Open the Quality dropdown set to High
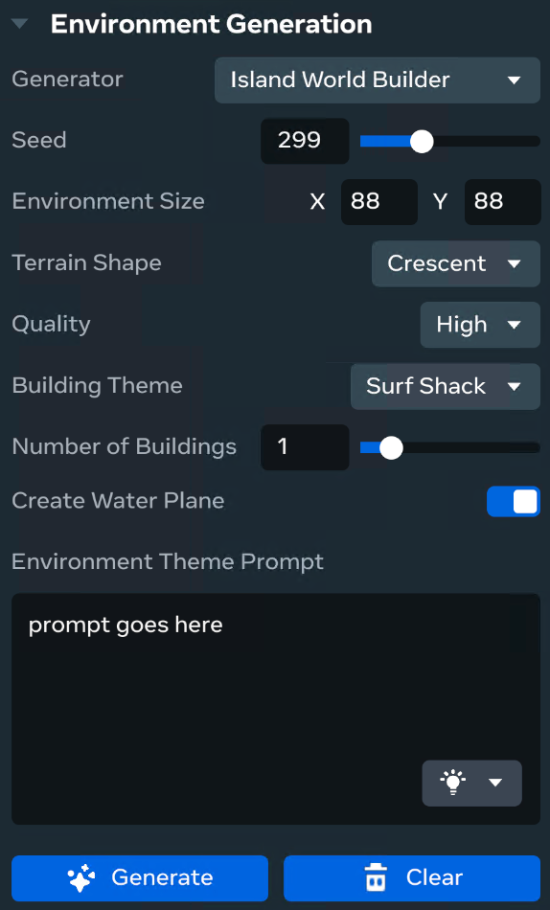The width and height of the screenshot is (550, 910). [480, 325]
